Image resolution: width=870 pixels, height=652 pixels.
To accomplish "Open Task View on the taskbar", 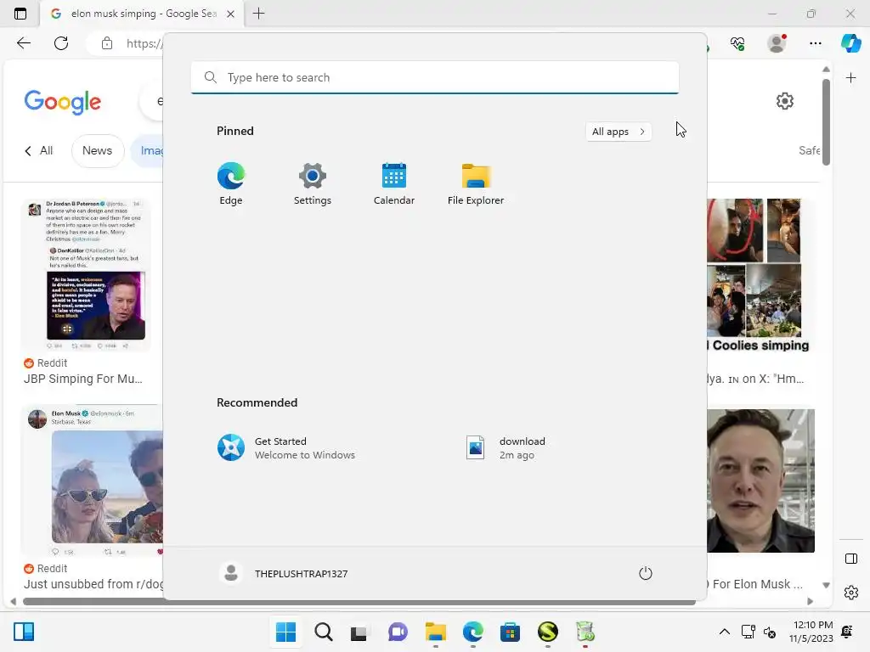I will pyautogui.click(x=359, y=632).
